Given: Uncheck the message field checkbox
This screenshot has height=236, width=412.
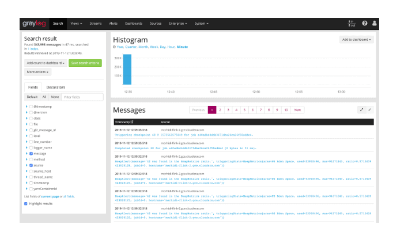Looking at the screenshot, I should (x=31, y=154).
